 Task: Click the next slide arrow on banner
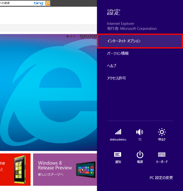click(94, 36)
